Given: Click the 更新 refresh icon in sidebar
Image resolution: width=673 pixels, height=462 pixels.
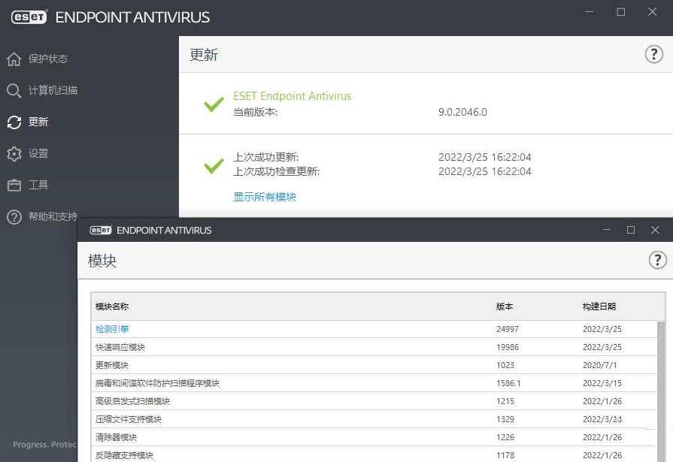Looking at the screenshot, I should 16,122.
